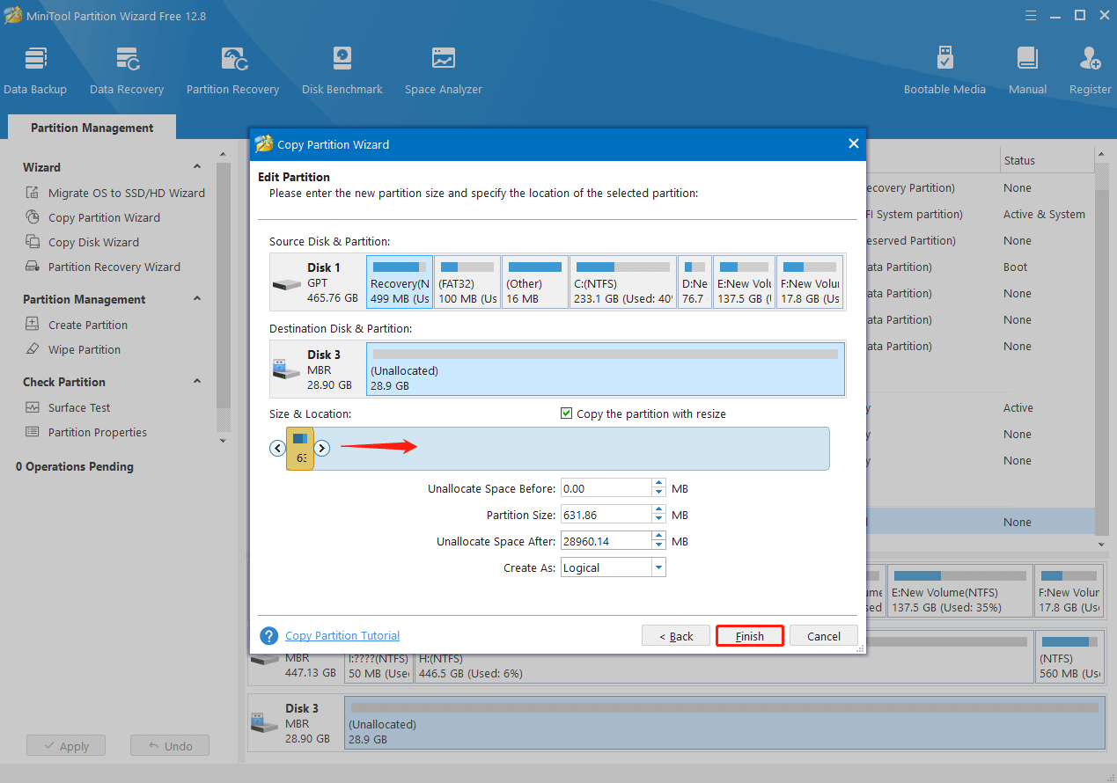Screen dimensions: 1117x783
Task: Collapse the Partition Management section
Action: (x=197, y=299)
